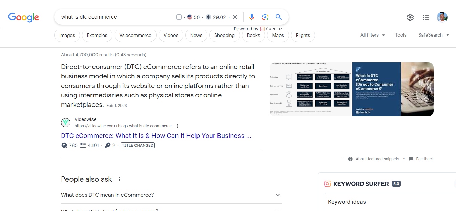Select the Examples filter chip
The width and height of the screenshot is (456, 211).
pos(97,36)
